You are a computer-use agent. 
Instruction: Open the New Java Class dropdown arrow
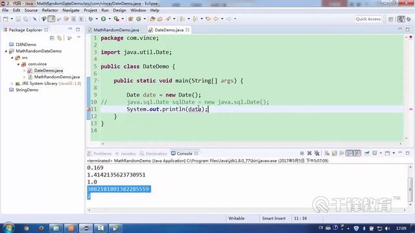tap(145, 19)
